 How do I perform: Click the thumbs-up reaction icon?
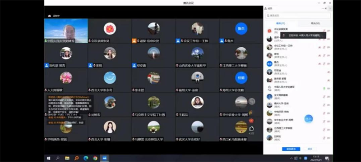251,129
